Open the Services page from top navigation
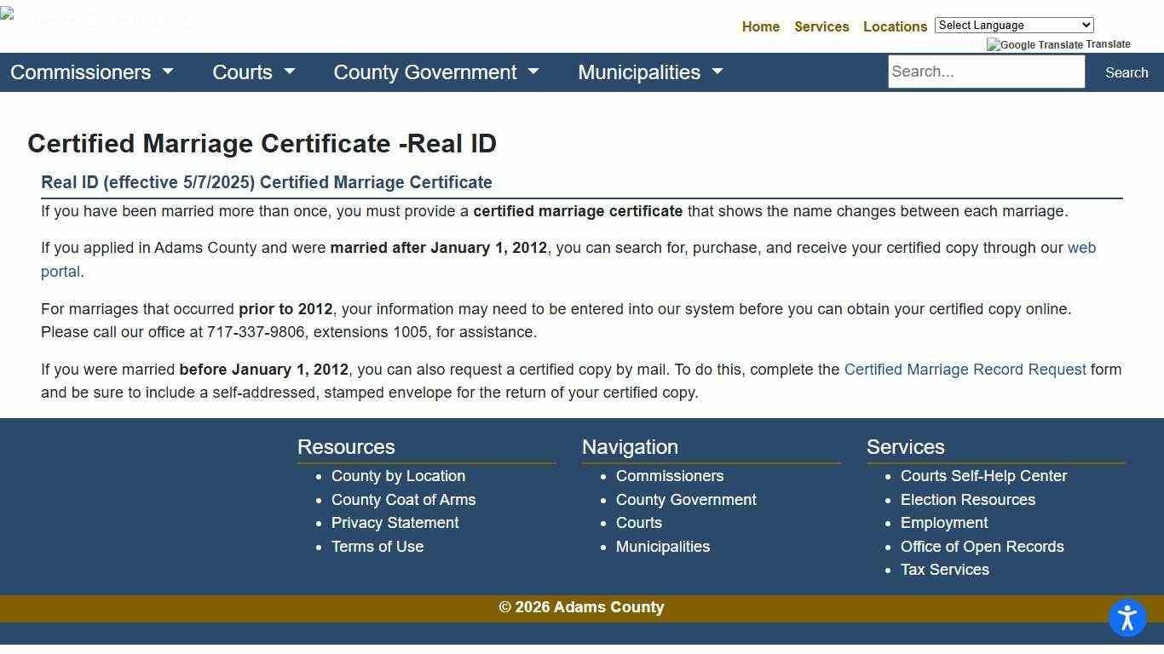This screenshot has height=654, width=1164. (821, 26)
